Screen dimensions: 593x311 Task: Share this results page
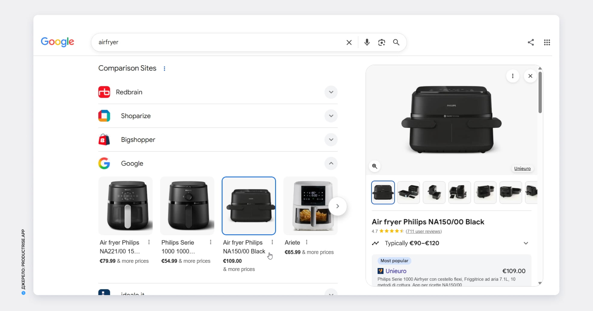531,42
